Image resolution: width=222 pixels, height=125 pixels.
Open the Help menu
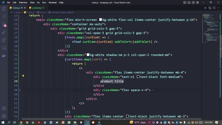click(x=61, y=2)
